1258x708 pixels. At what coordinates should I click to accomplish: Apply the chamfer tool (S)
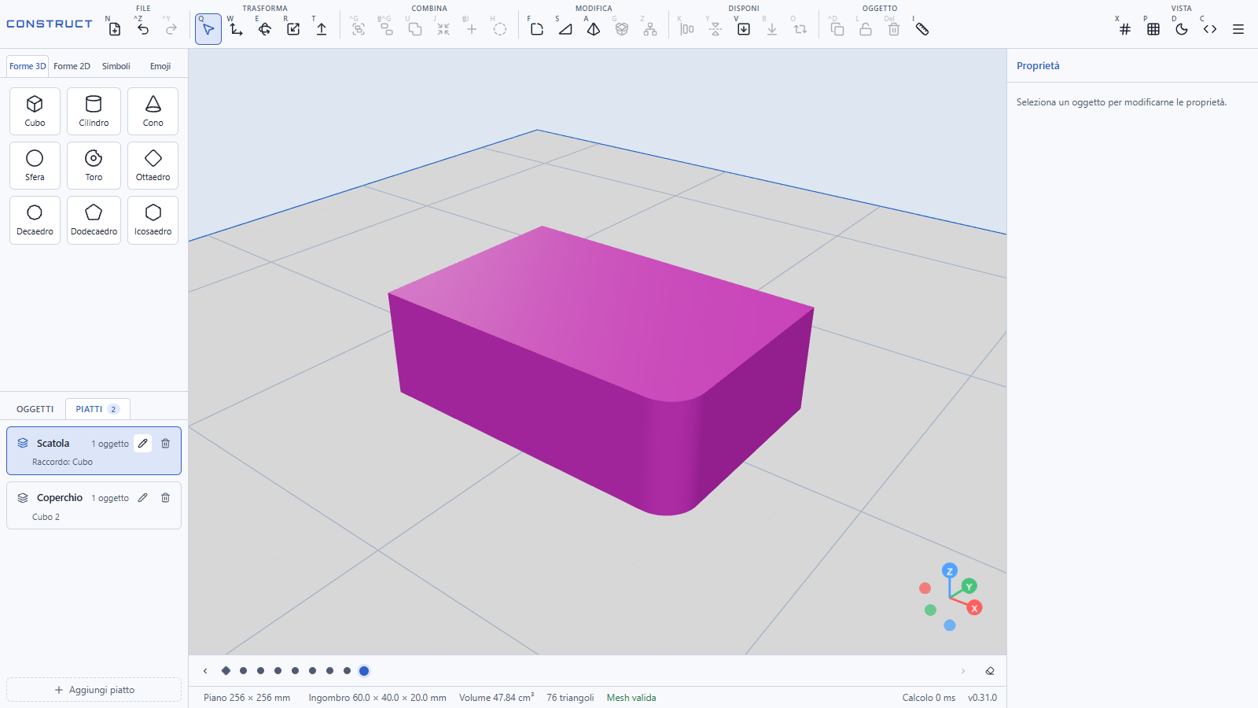pos(565,29)
